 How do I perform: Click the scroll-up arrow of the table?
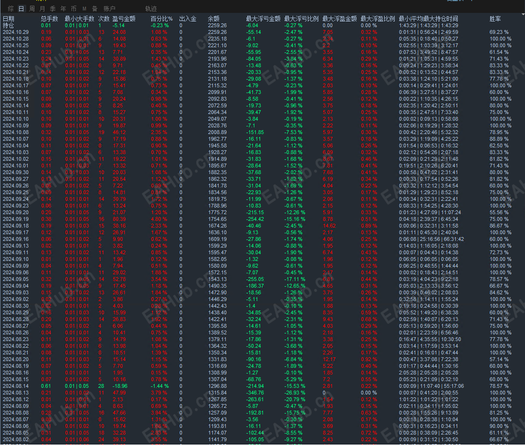[x=523, y=14]
